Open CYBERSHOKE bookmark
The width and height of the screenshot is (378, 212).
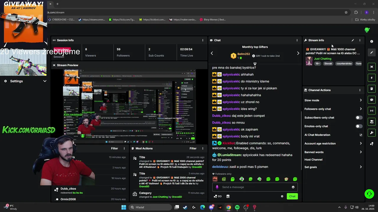(x=61, y=20)
